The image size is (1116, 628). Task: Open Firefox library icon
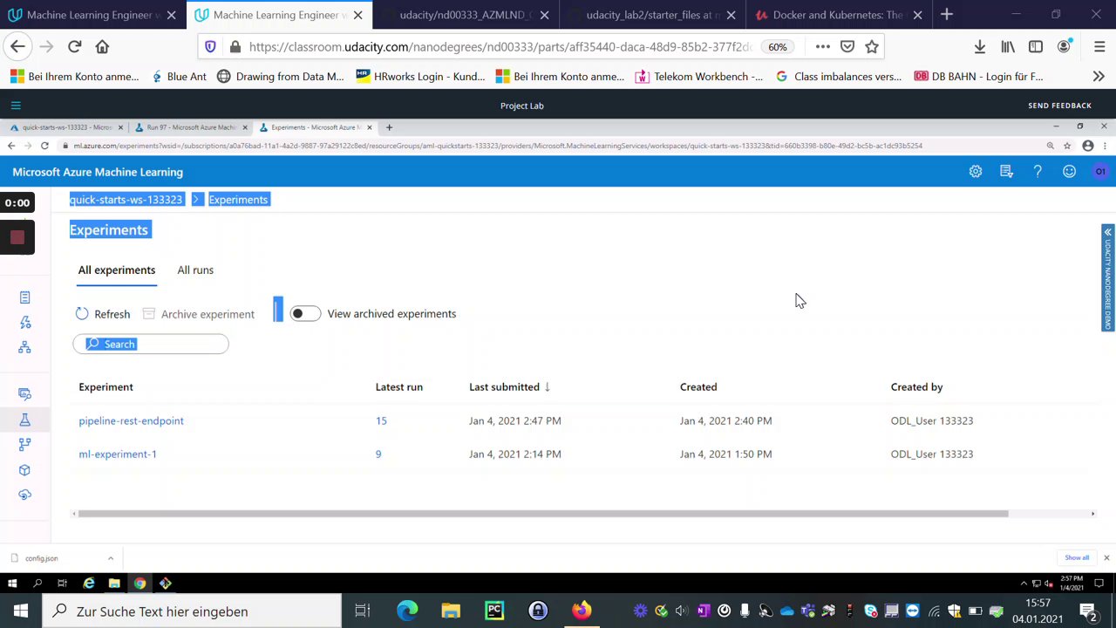click(1008, 46)
